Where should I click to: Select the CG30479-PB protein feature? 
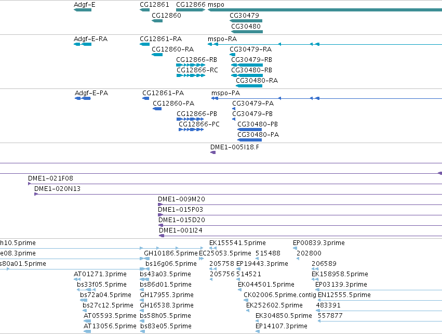pos(234,119)
